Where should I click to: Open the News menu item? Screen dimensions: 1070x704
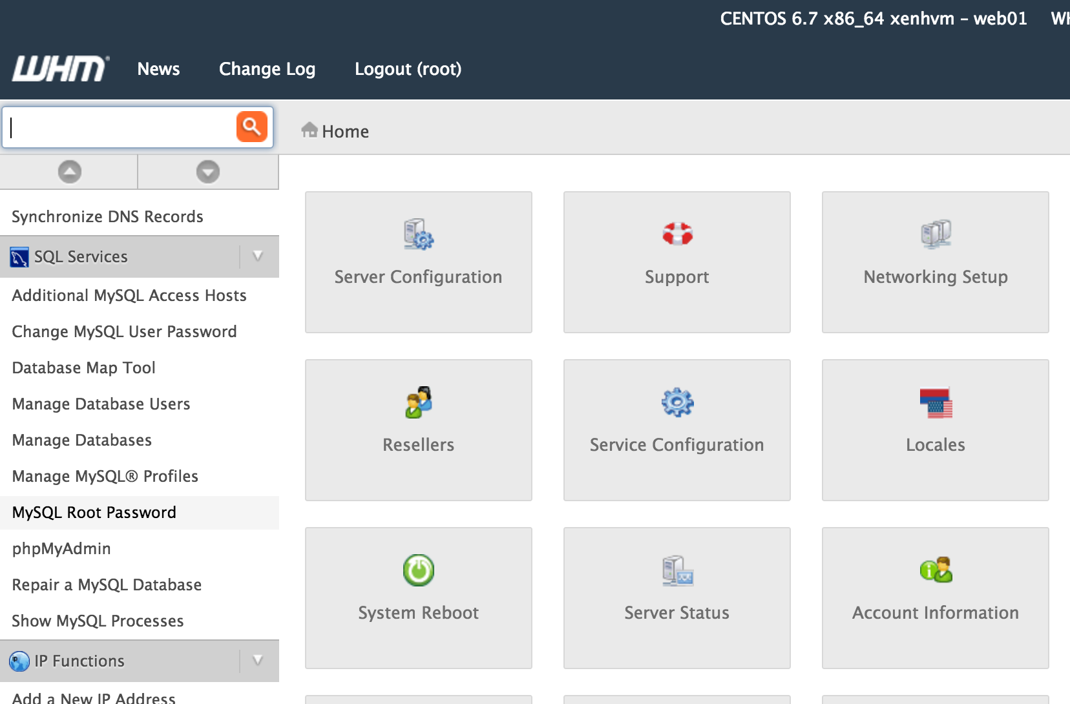pyautogui.click(x=158, y=69)
